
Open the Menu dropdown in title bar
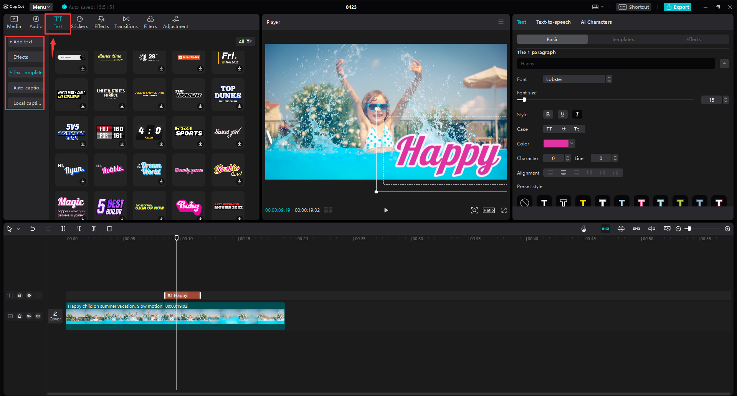41,7
